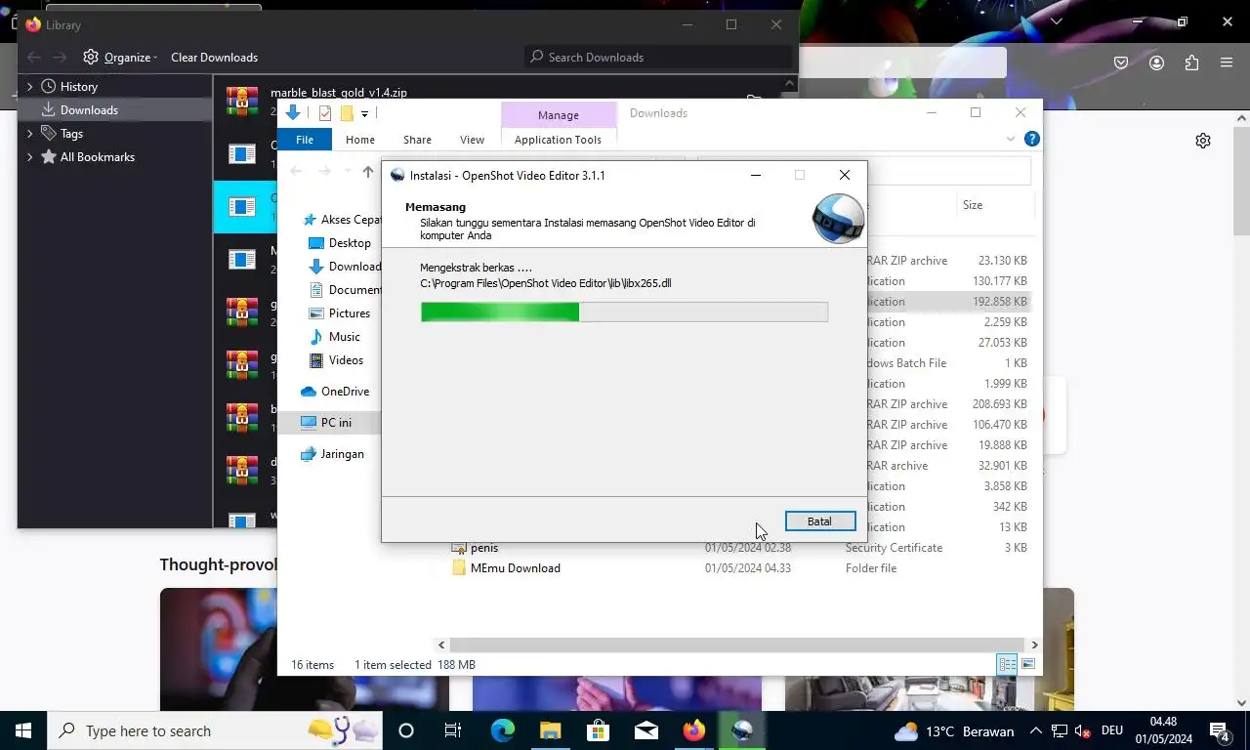Viewport: 1250px width, 750px height.
Task: Open new tab page settings gear
Action: click(x=1203, y=141)
